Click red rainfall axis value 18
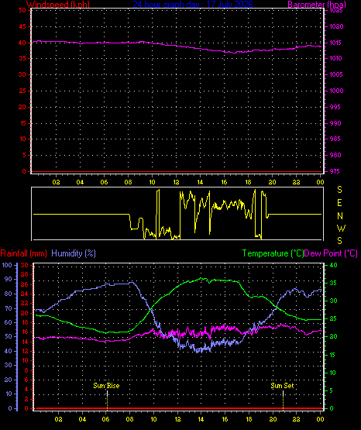The height and width of the screenshot is (430, 361). click(x=25, y=322)
